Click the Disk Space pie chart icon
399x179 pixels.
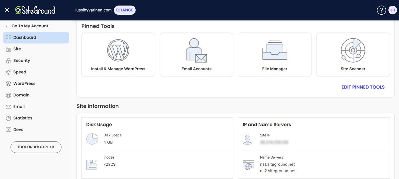(x=92, y=139)
